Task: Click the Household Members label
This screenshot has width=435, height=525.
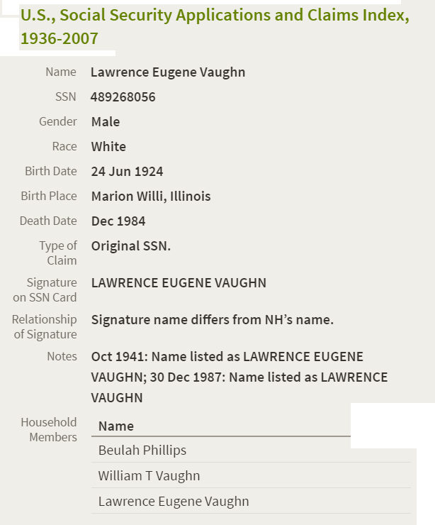Action: tap(49, 430)
